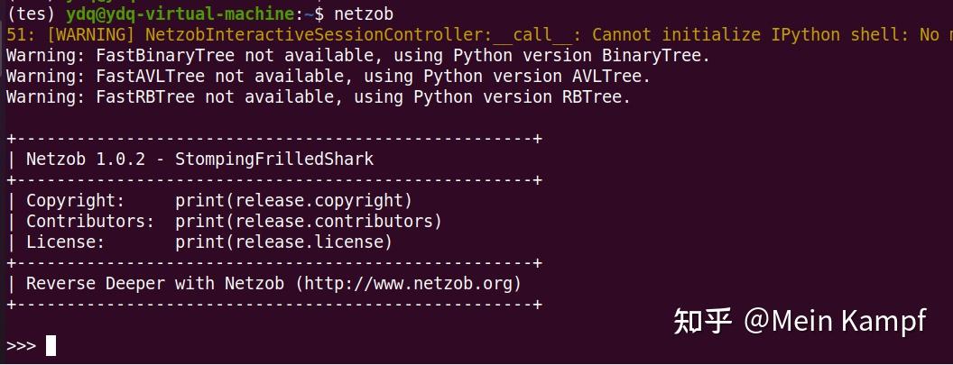
Task: Open the http://www.netzob.org link
Action: [410, 283]
